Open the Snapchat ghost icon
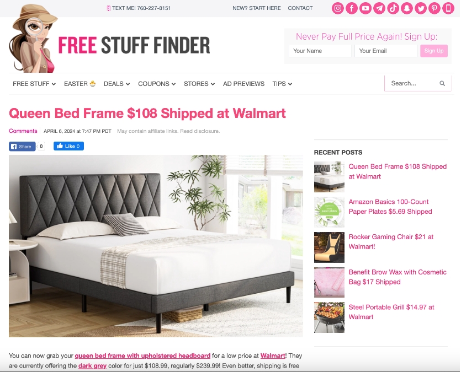This screenshot has height=372, width=461. 407,8
